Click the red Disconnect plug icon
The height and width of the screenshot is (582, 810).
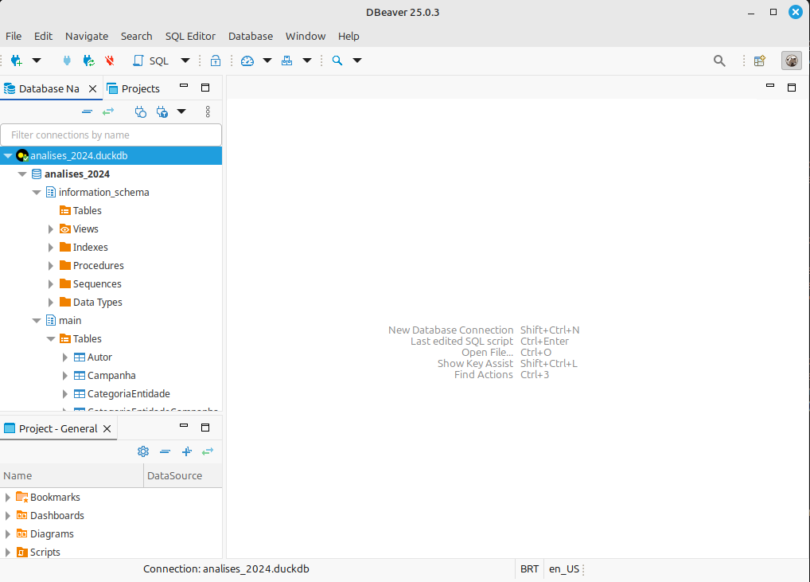tap(110, 61)
